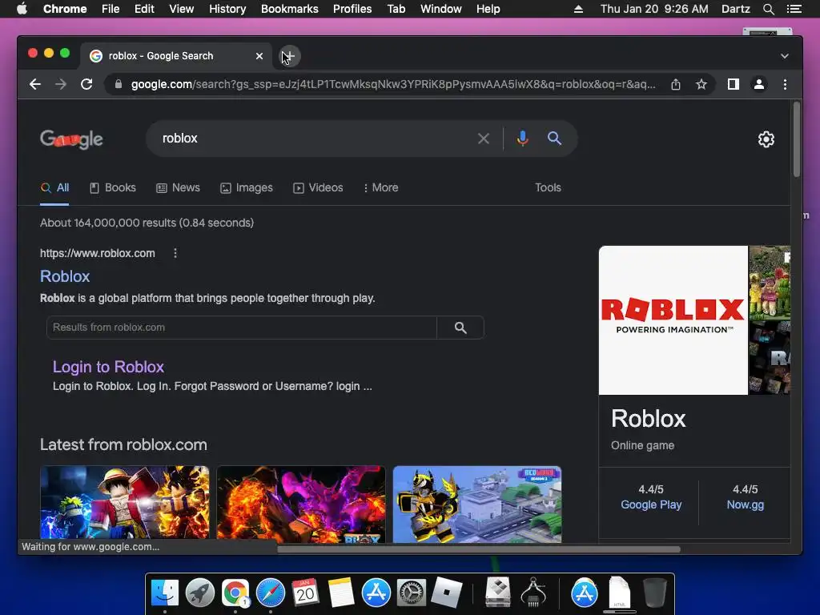Open Launchpad from the dock
This screenshot has width=820, height=615.
coord(199,593)
